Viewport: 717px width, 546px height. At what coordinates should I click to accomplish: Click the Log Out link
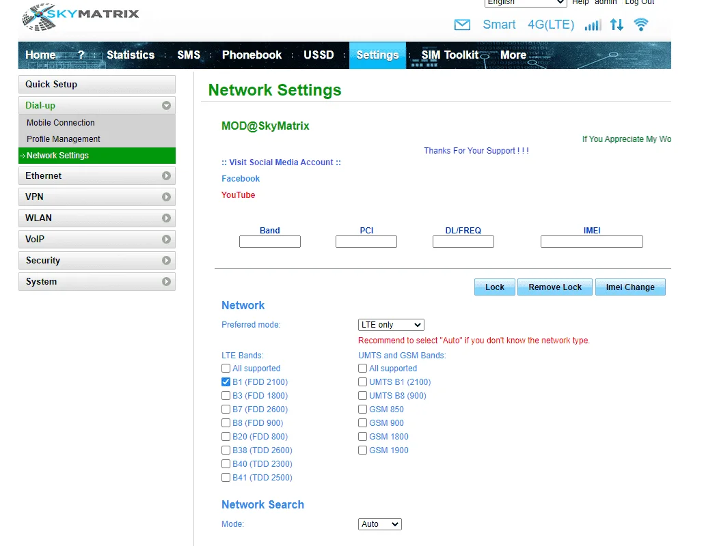(639, 2)
